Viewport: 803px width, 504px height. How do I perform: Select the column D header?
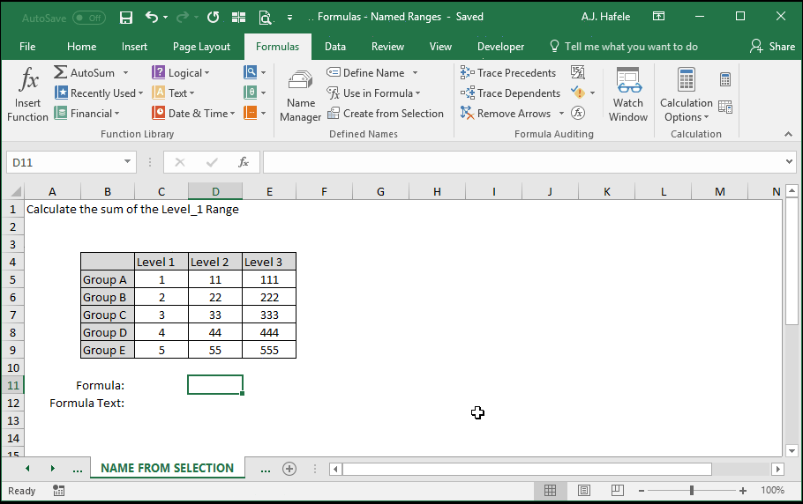(x=215, y=192)
